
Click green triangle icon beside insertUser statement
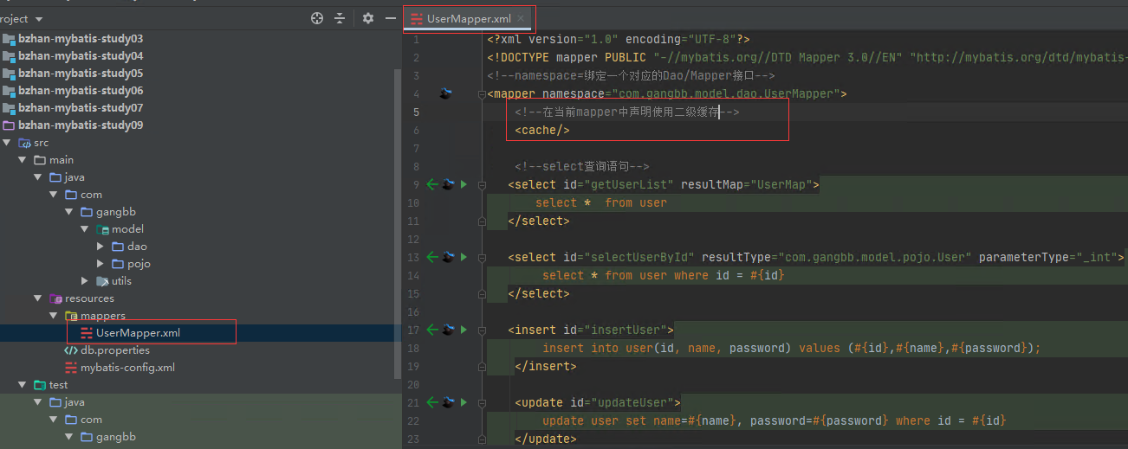464,330
